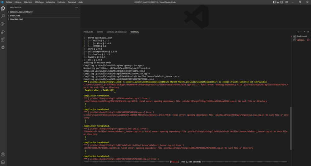This screenshot has width=311, height=166.
Task: Close the terminal panel
Action: pyautogui.click(x=308, y=32)
